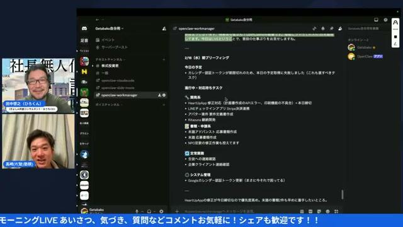Open the inbox icon in title bar
Screen dimensions: 403x227
376,20
